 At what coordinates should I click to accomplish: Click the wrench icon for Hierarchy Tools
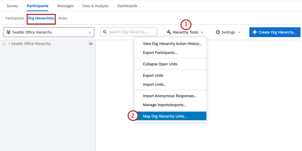point(169,32)
